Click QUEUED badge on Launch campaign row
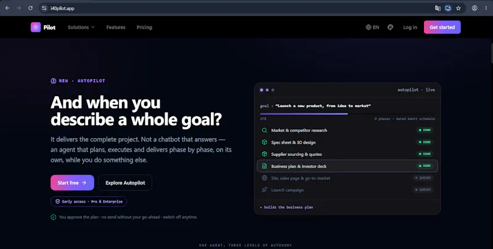 click(423, 190)
